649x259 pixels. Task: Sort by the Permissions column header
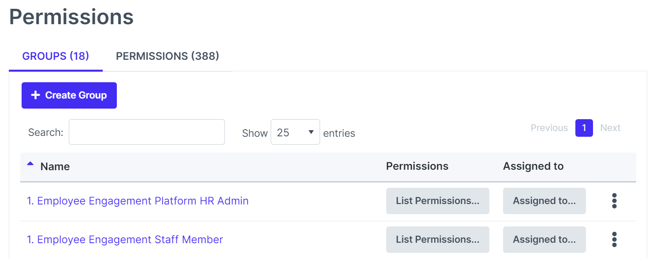tap(417, 166)
